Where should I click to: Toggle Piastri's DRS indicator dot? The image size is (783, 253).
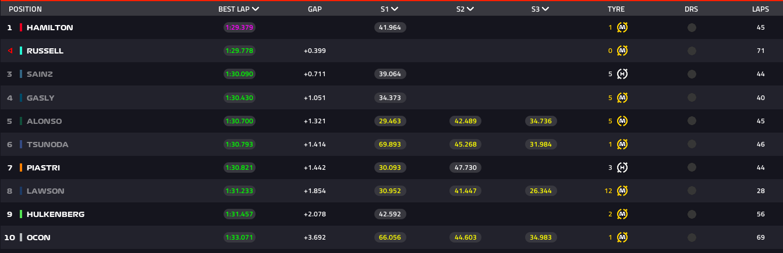pos(692,168)
